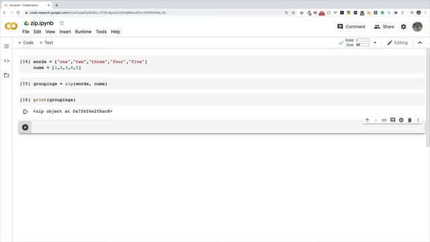
Task: Move cell up with arrow icon
Action: [368, 120]
